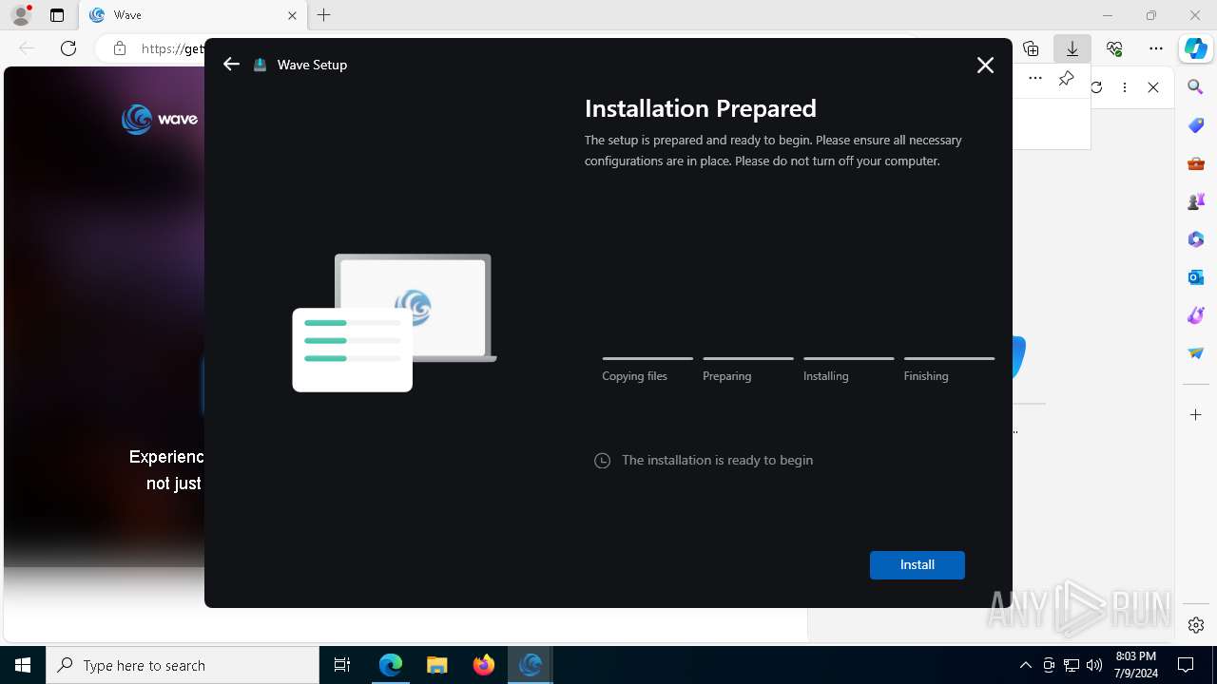Click the taskbar search box
Image resolution: width=1217 pixels, height=684 pixels.
[x=183, y=665]
